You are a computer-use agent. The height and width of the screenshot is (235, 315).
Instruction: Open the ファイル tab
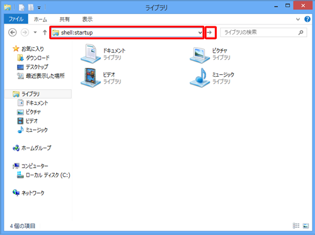click(x=16, y=19)
